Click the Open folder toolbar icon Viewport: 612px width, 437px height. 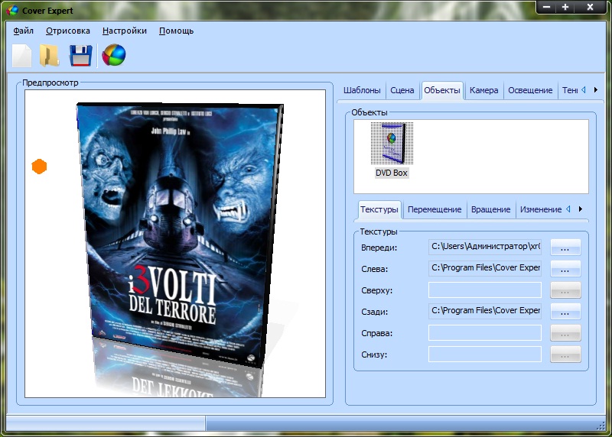[x=50, y=56]
